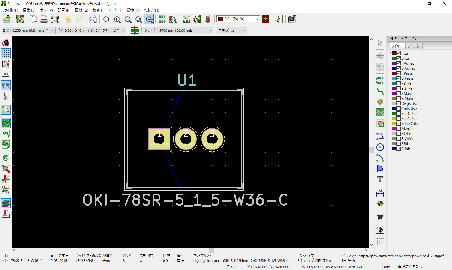Viewport: 452px width, 270px height.
Task: Click the canvas vertical scroll down arrow
Action: (x=372, y=245)
